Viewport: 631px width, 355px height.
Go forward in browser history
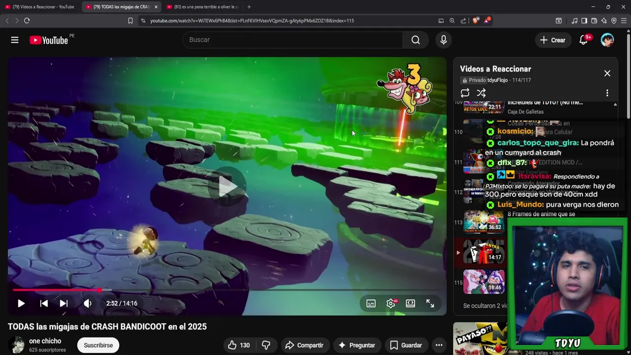17,21
